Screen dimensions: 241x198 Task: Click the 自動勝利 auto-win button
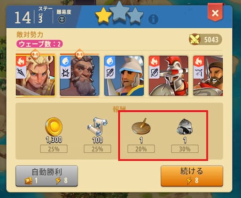point(47,176)
